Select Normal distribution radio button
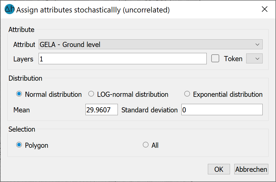The height and width of the screenshot is (182, 276). point(19,94)
